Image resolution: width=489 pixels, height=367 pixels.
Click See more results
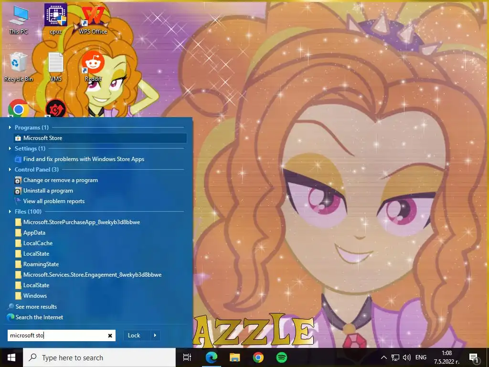[x=36, y=307]
